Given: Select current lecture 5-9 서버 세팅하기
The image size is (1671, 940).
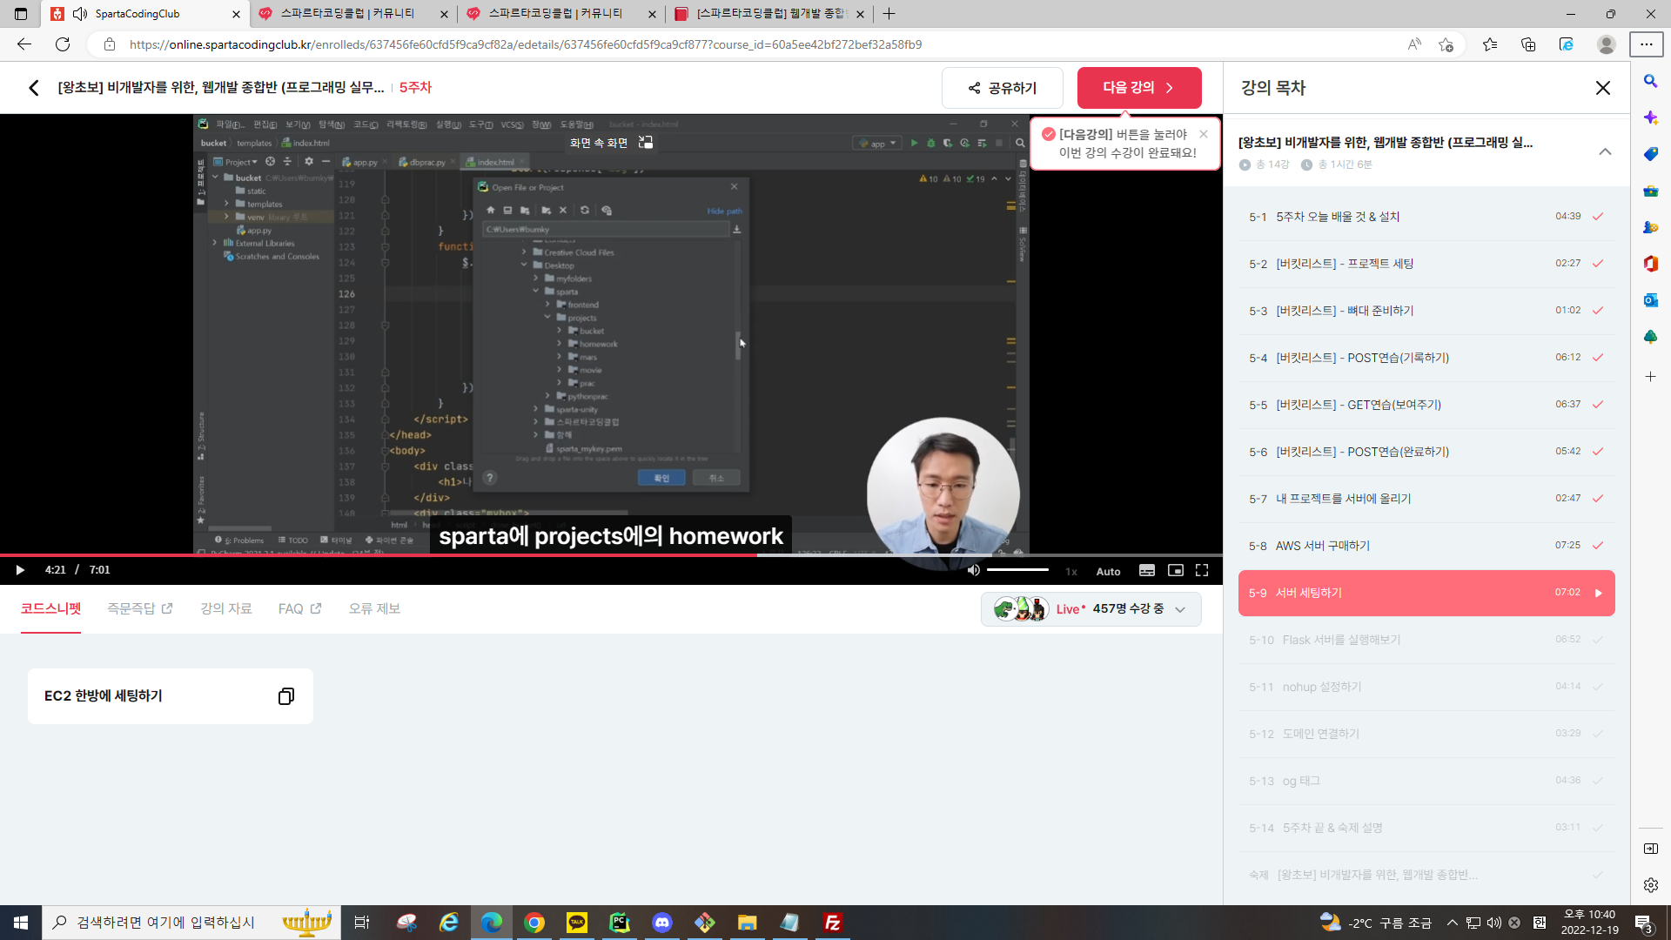Looking at the screenshot, I should (1426, 593).
